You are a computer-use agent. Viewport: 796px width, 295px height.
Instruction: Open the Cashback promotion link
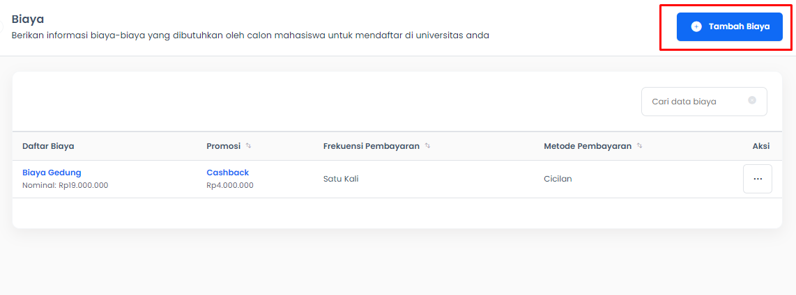tap(227, 173)
